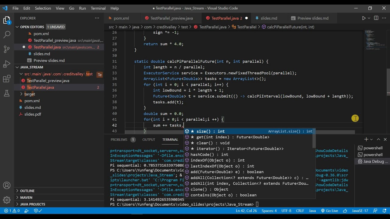Toggle Go Live server in status bar
Image resolution: width=390 pixels, height=219 pixels.
329,210
